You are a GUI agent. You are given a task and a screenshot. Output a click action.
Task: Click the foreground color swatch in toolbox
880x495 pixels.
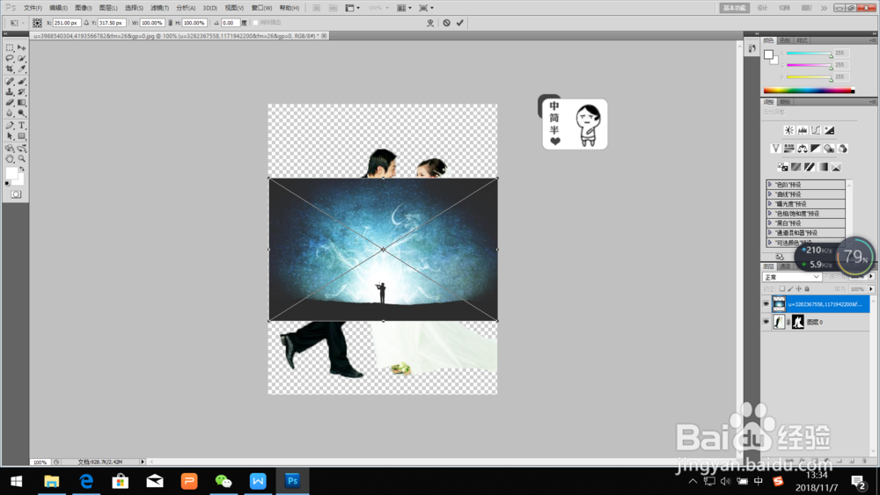tap(11, 173)
